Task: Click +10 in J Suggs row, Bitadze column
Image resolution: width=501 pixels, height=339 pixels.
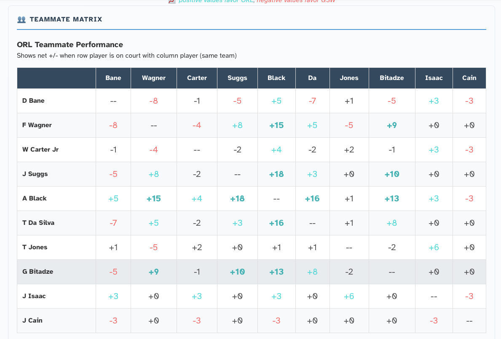Action: click(392, 174)
